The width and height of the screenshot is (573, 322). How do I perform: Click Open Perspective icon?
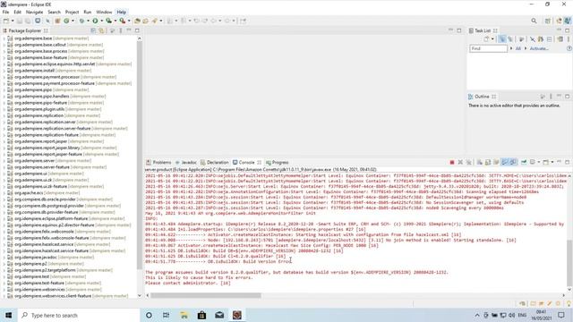547,21
